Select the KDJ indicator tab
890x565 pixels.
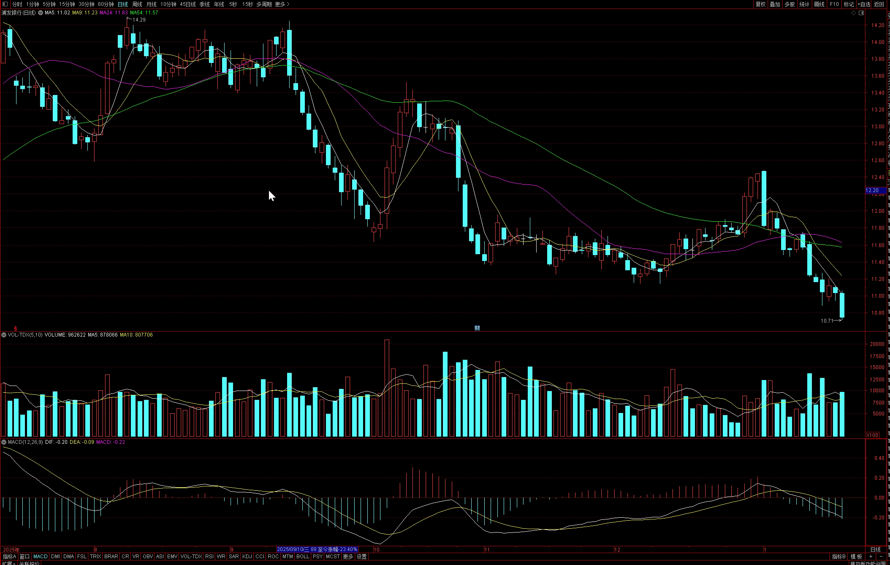(247, 557)
